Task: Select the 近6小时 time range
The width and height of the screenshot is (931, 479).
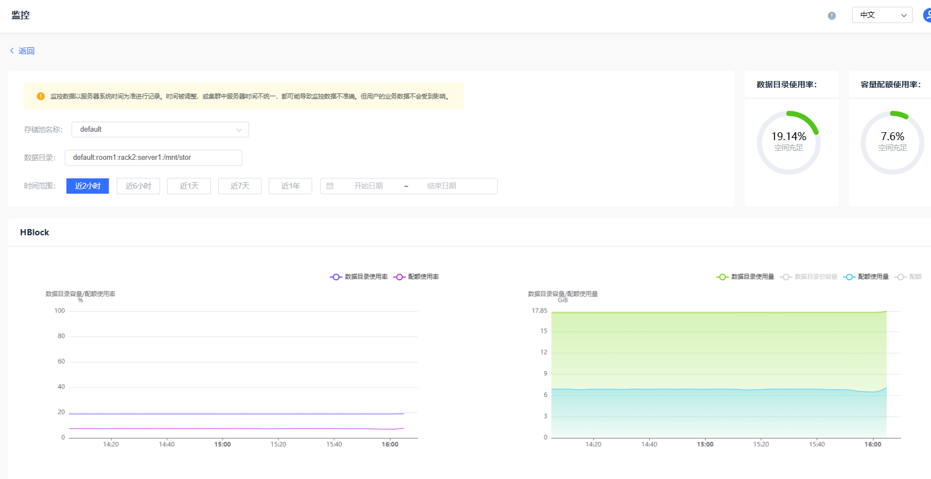Action: pos(138,186)
